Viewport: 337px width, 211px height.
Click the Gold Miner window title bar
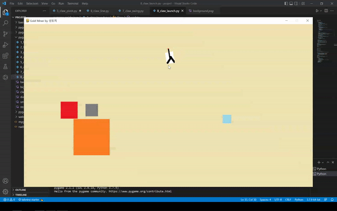pos(168,21)
